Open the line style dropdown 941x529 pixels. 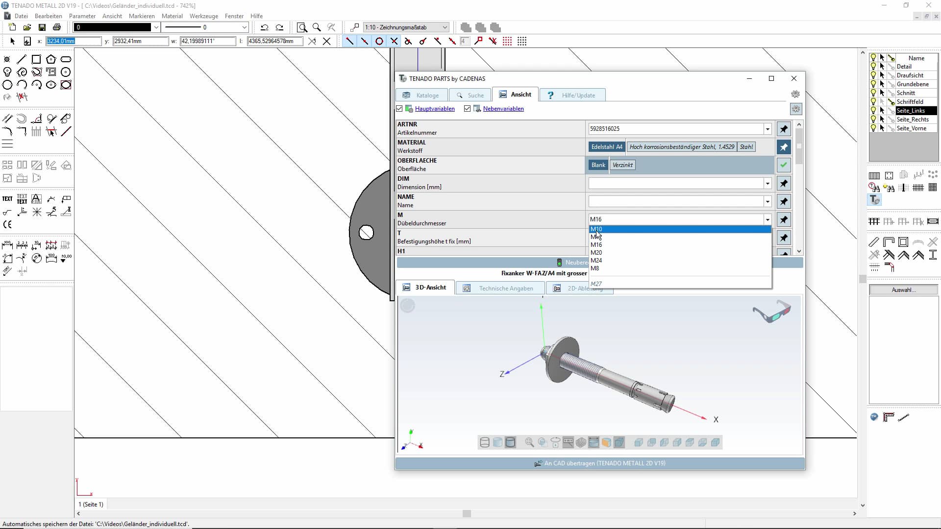[244, 27]
